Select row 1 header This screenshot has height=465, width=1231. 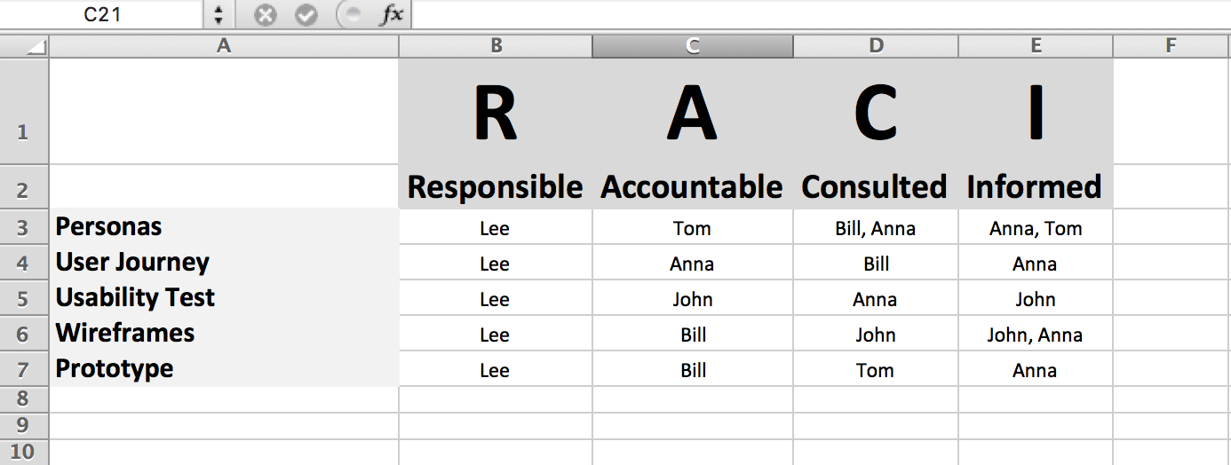[x=23, y=132]
